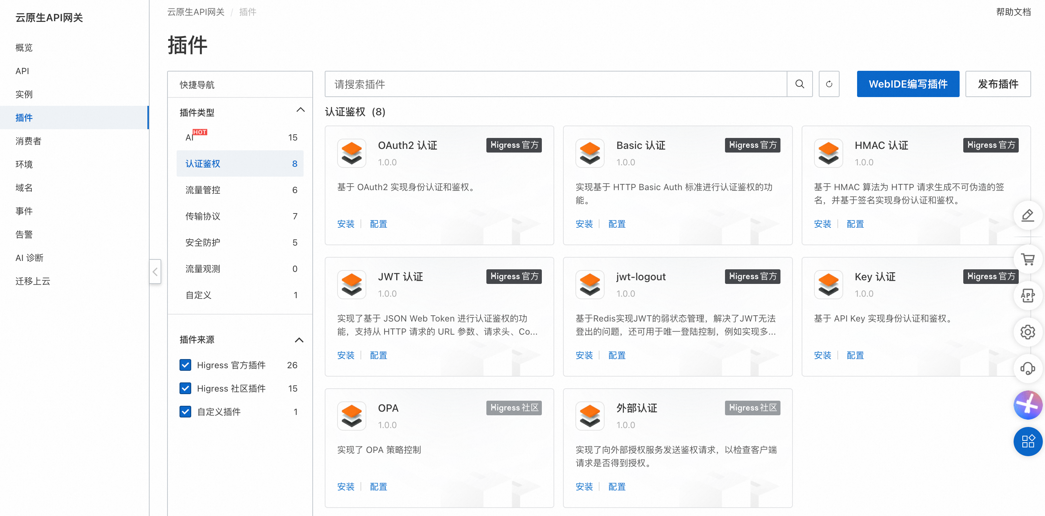Click the floating API icon
The width and height of the screenshot is (1045, 516).
click(1027, 296)
